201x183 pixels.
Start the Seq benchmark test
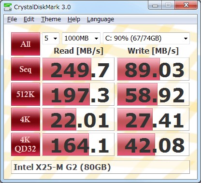click(26, 69)
